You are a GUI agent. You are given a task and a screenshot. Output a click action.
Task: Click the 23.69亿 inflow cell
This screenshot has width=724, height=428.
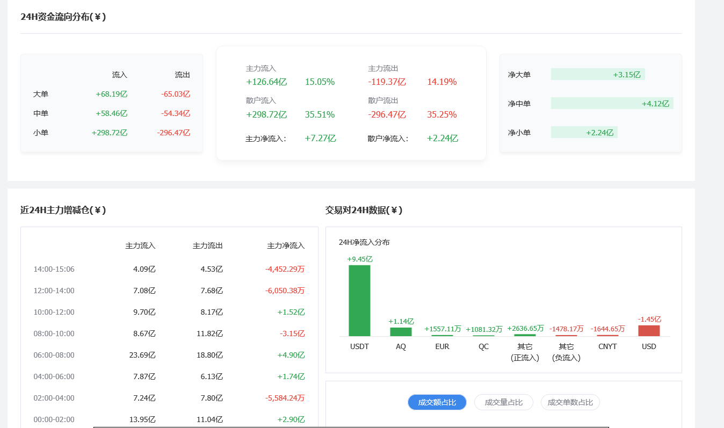click(142, 355)
